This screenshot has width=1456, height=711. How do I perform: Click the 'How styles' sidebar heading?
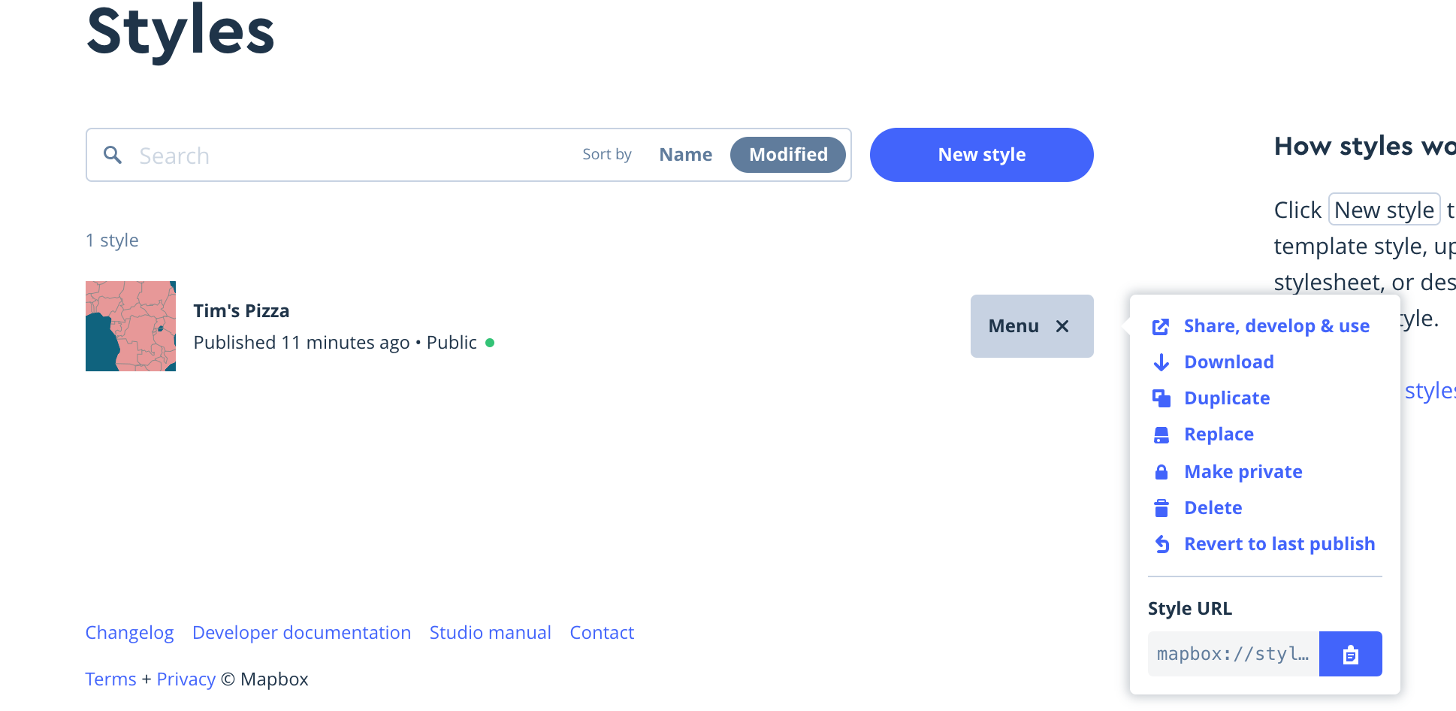coord(1364,146)
